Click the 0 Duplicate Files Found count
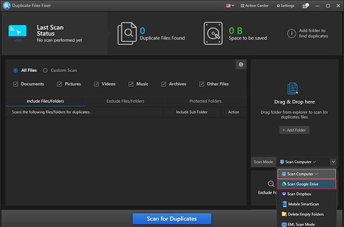This screenshot has height=227, width=344. tap(142, 31)
